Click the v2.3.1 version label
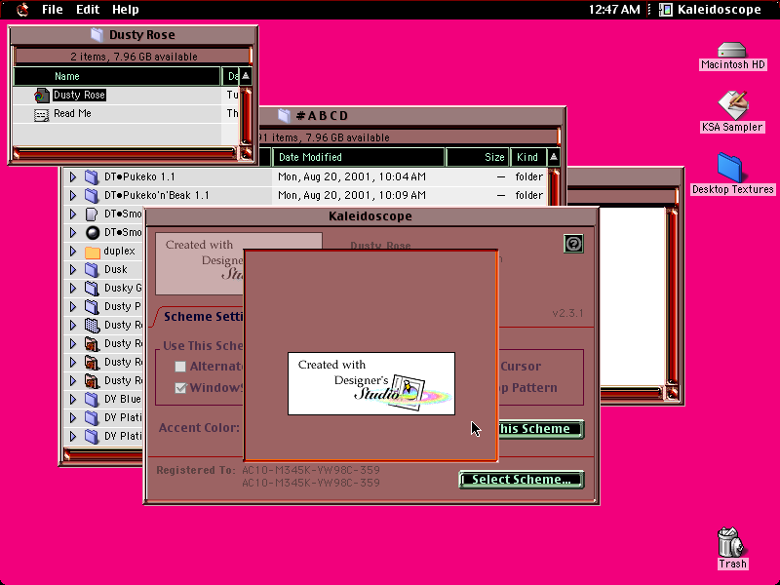780x585 pixels. (x=567, y=313)
